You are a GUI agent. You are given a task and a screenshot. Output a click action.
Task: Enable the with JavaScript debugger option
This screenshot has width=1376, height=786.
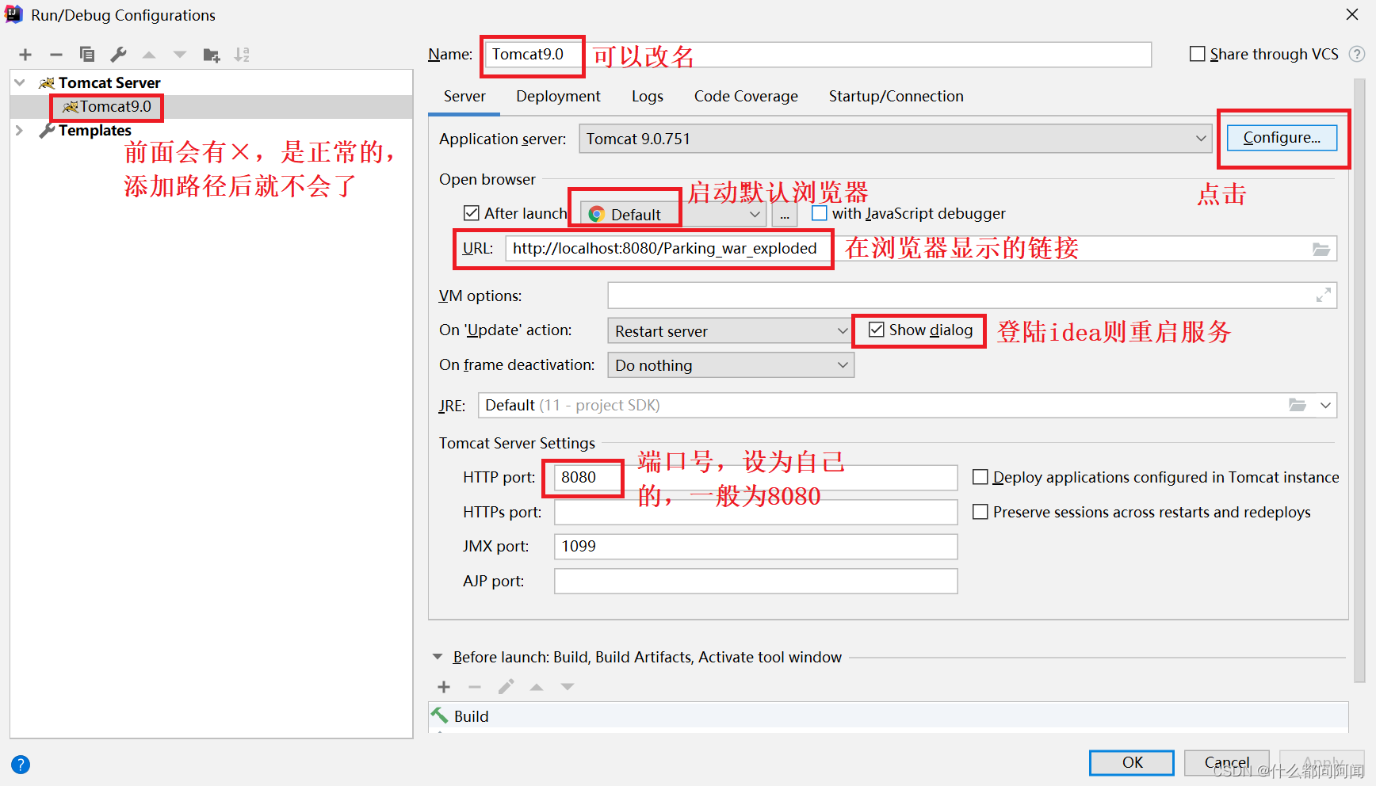[820, 213]
